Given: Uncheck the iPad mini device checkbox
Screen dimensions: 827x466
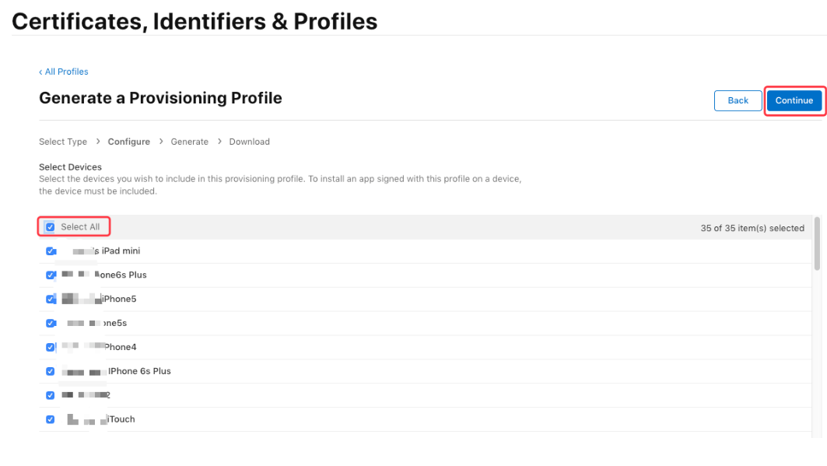Looking at the screenshot, I should point(51,251).
